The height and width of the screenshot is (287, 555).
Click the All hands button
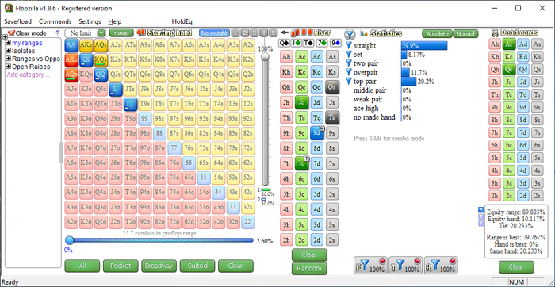tap(82, 266)
